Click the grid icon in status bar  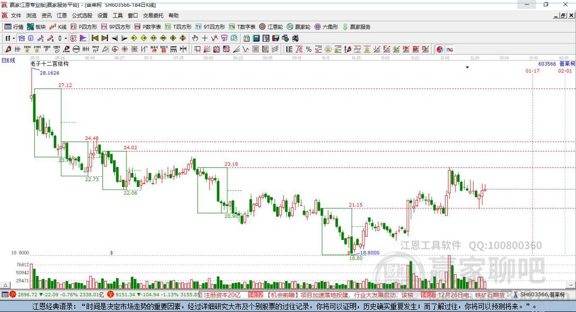point(4,295)
